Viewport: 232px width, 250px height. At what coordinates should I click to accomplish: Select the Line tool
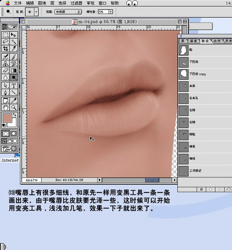click(14, 92)
